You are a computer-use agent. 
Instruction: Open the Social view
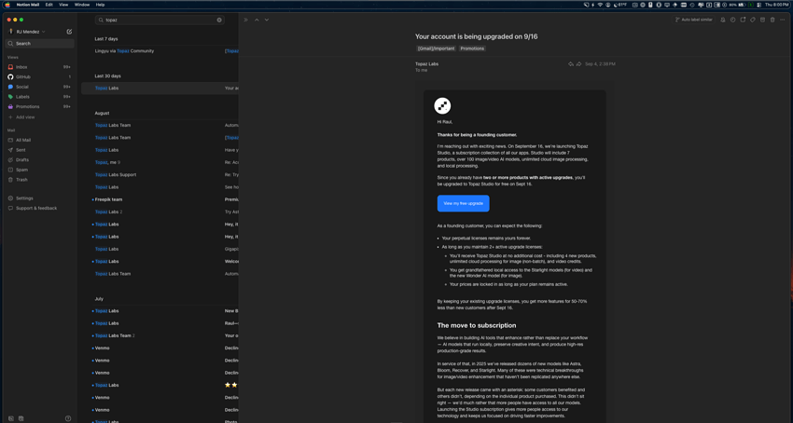pos(39,87)
